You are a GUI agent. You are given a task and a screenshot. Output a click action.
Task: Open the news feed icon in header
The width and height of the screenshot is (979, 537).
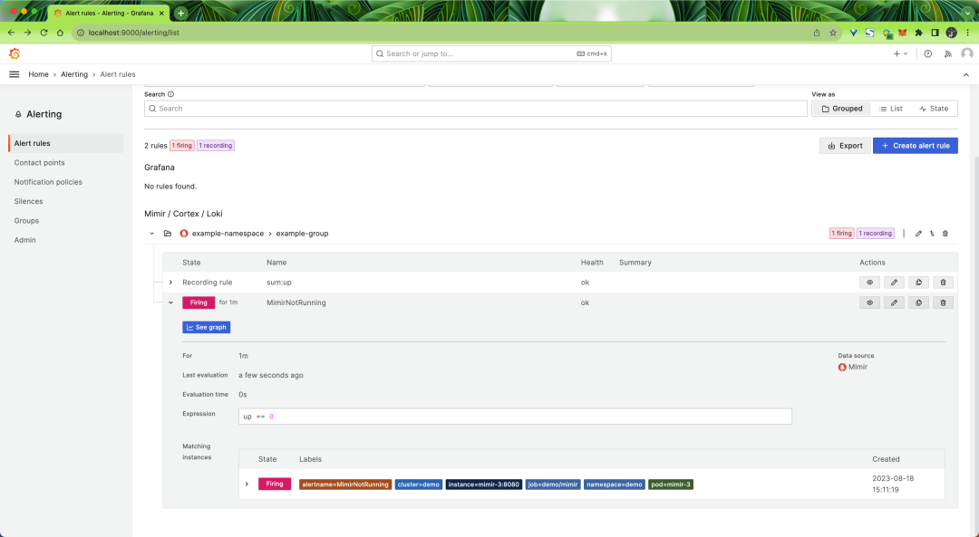tap(948, 53)
